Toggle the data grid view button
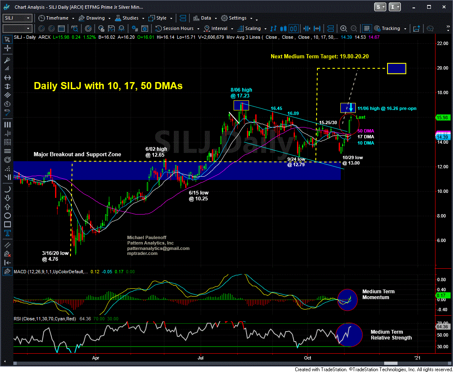453x372 pixels. pyautogui.click(x=367, y=28)
